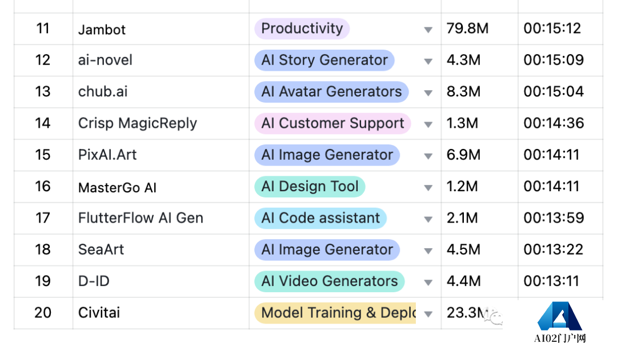
Task: Select rank number 20
Action: click(43, 313)
